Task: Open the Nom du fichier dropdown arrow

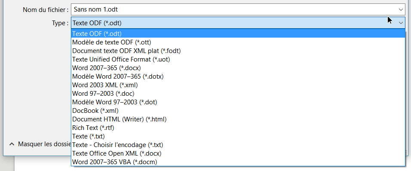Action: point(401,10)
